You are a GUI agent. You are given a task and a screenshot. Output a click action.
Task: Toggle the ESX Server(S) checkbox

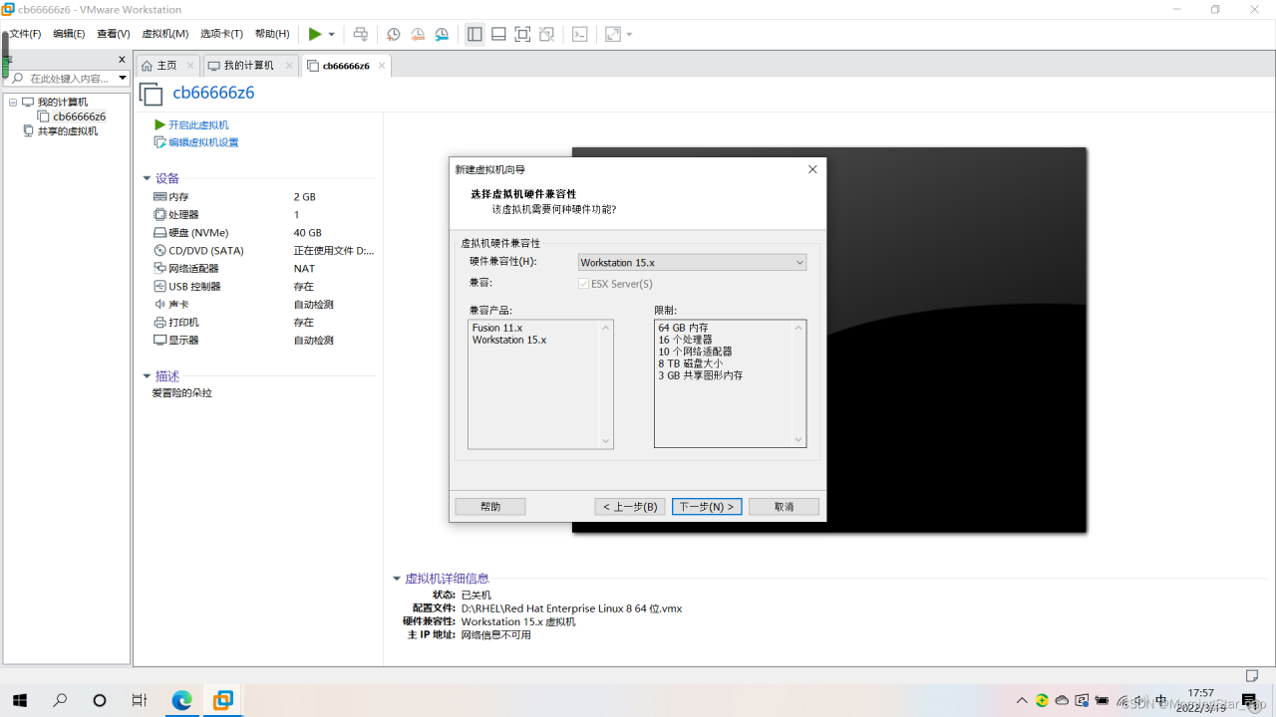click(583, 284)
